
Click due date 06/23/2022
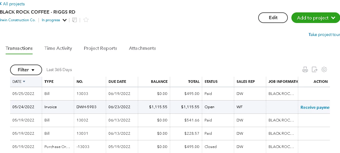tap(119, 107)
